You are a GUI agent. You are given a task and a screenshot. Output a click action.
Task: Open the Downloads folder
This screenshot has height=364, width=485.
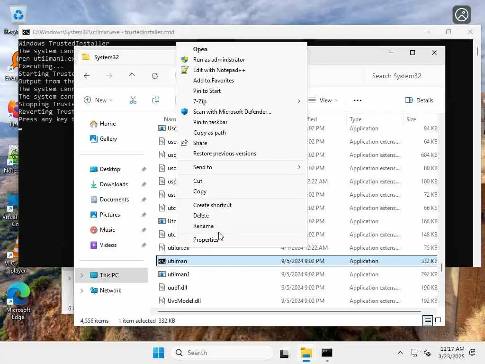tap(114, 184)
